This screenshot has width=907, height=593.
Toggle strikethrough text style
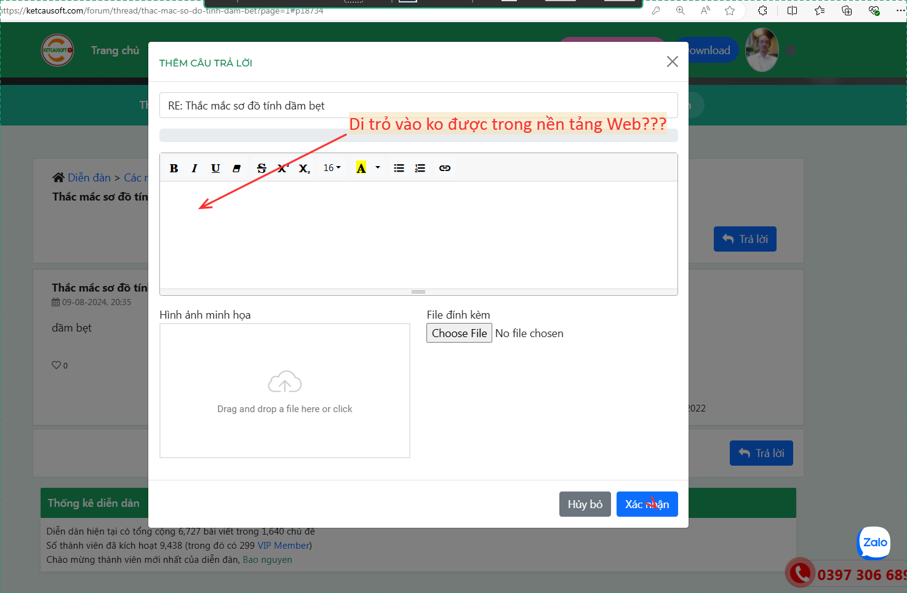pyautogui.click(x=262, y=169)
